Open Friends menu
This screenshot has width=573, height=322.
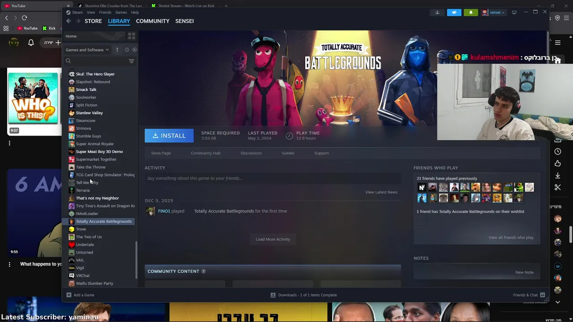(105, 13)
